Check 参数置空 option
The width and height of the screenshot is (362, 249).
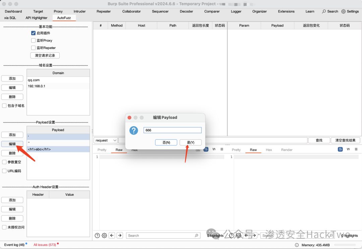coord(4,162)
